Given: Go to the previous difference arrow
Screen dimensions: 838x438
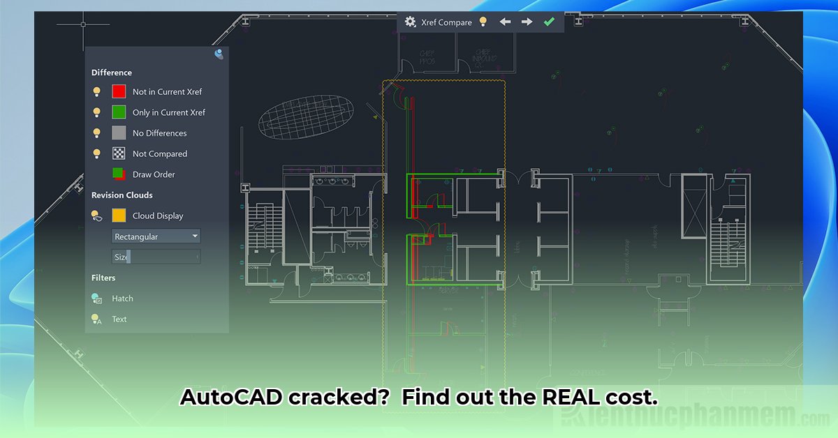Looking at the screenshot, I should [506, 22].
